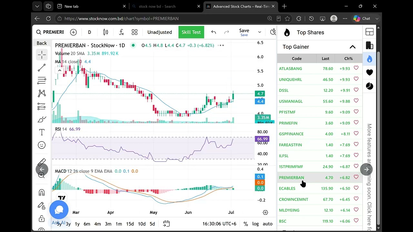Open the chart symbol search box
The image size is (413, 232).
[50, 32]
